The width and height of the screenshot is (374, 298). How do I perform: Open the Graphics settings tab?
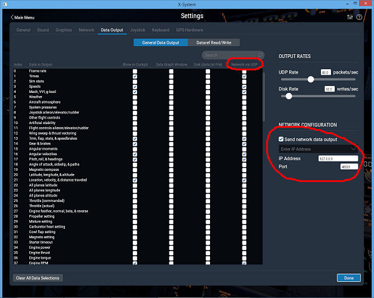64,30
